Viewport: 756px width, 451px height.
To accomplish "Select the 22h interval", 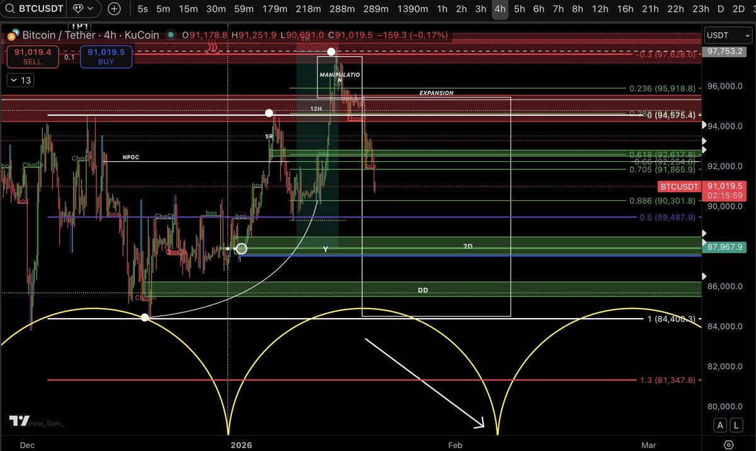I will click(x=675, y=9).
